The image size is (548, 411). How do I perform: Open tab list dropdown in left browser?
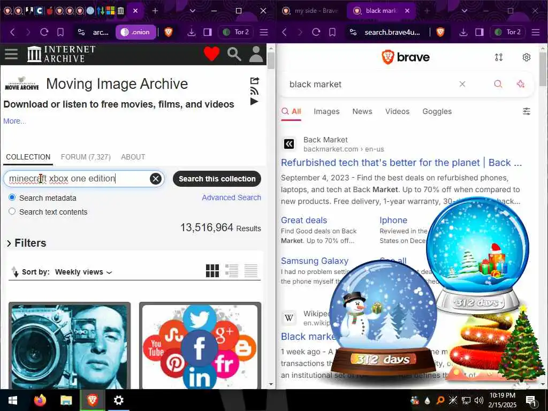[x=192, y=11]
